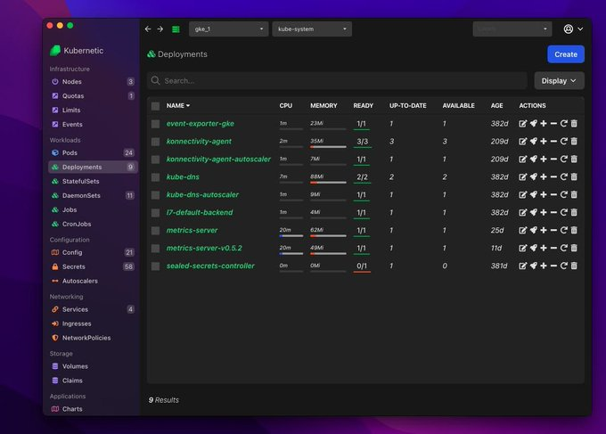Open Events in the sidebar
Screen dimensions: 606x434
point(93,125)
